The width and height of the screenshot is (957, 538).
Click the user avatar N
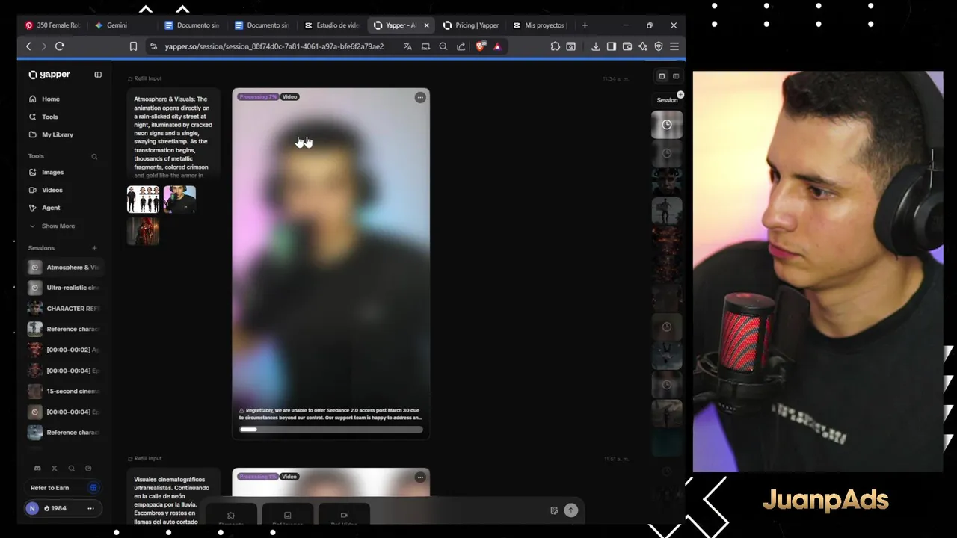32,508
